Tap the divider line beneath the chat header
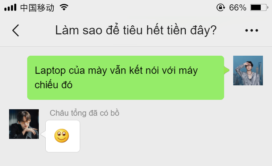The width and height of the screenshot is (272, 166). (136, 46)
